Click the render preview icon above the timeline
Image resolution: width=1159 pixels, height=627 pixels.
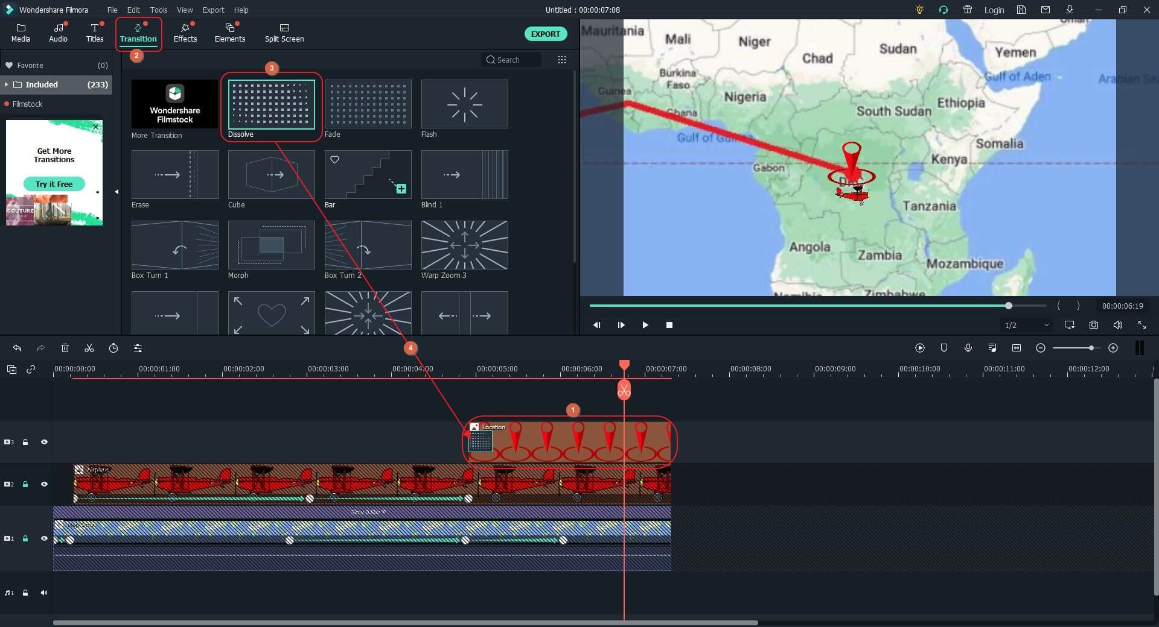tap(919, 348)
